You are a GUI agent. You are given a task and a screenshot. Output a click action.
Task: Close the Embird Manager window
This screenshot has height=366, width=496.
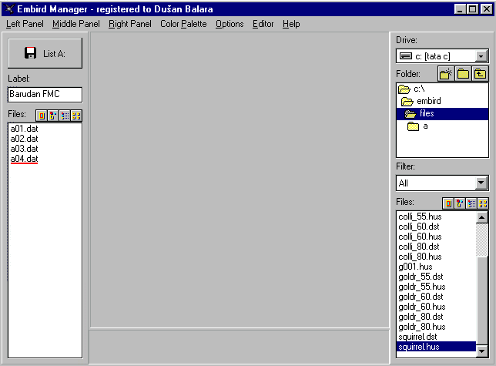(x=487, y=9)
